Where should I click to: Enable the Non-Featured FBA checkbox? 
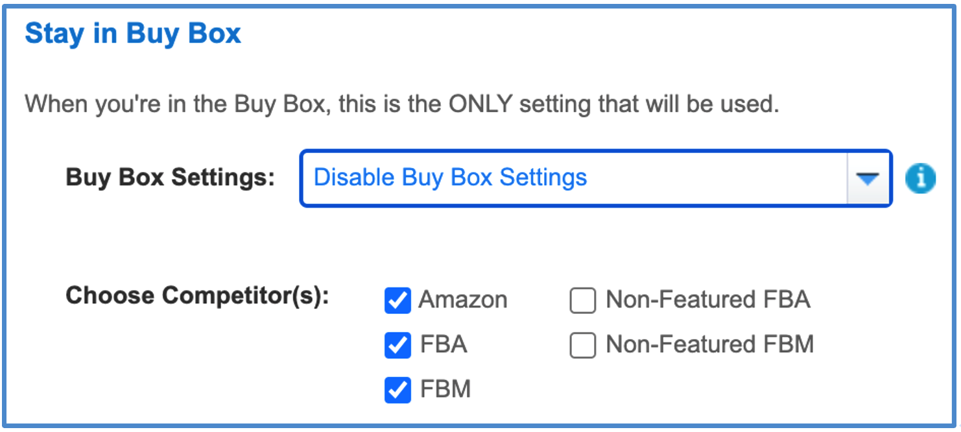(x=582, y=300)
